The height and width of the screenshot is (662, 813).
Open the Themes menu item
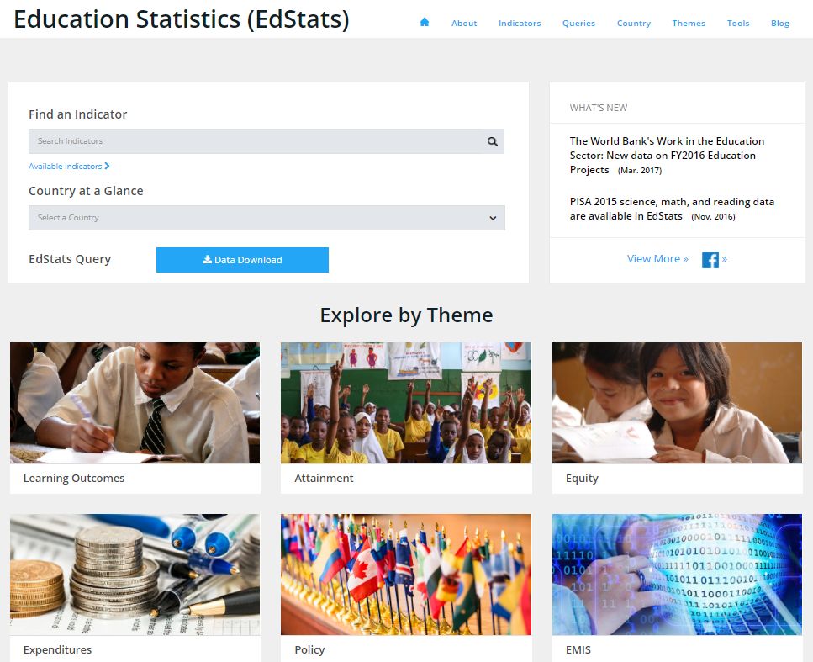689,23
